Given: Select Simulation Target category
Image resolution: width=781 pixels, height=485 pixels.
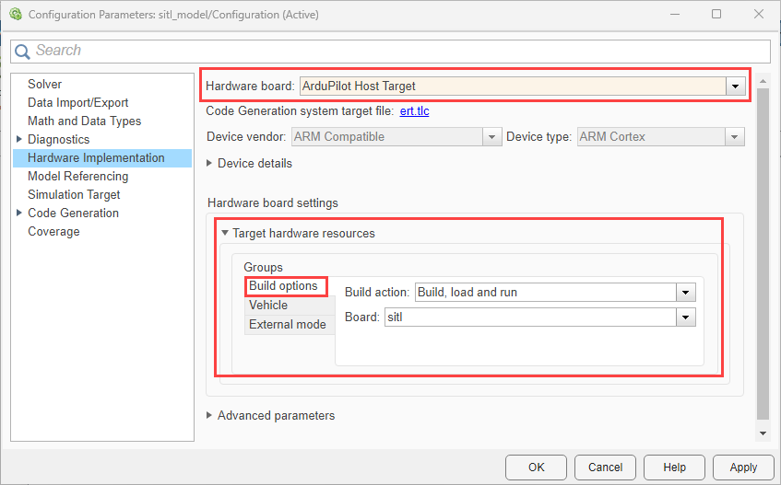Looking at the screenshot, I should (x=74, y=194).
